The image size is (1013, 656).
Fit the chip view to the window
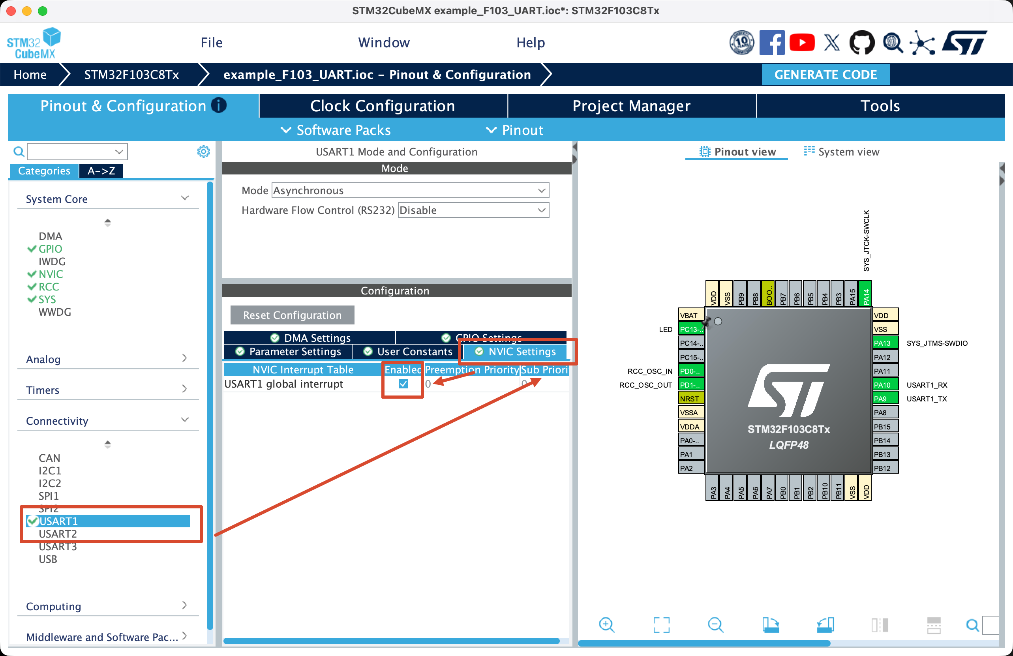661,625
